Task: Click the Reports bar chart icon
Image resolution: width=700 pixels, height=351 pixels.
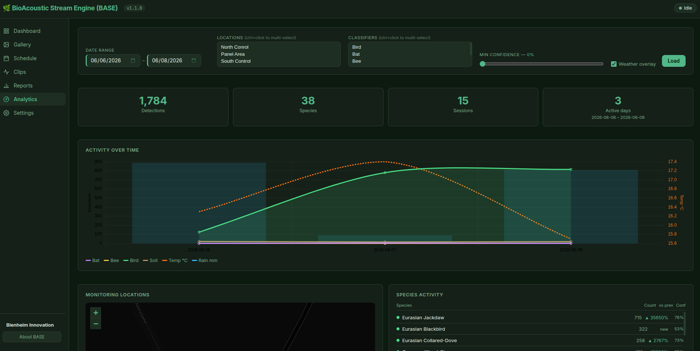Action: pos(6,86)
